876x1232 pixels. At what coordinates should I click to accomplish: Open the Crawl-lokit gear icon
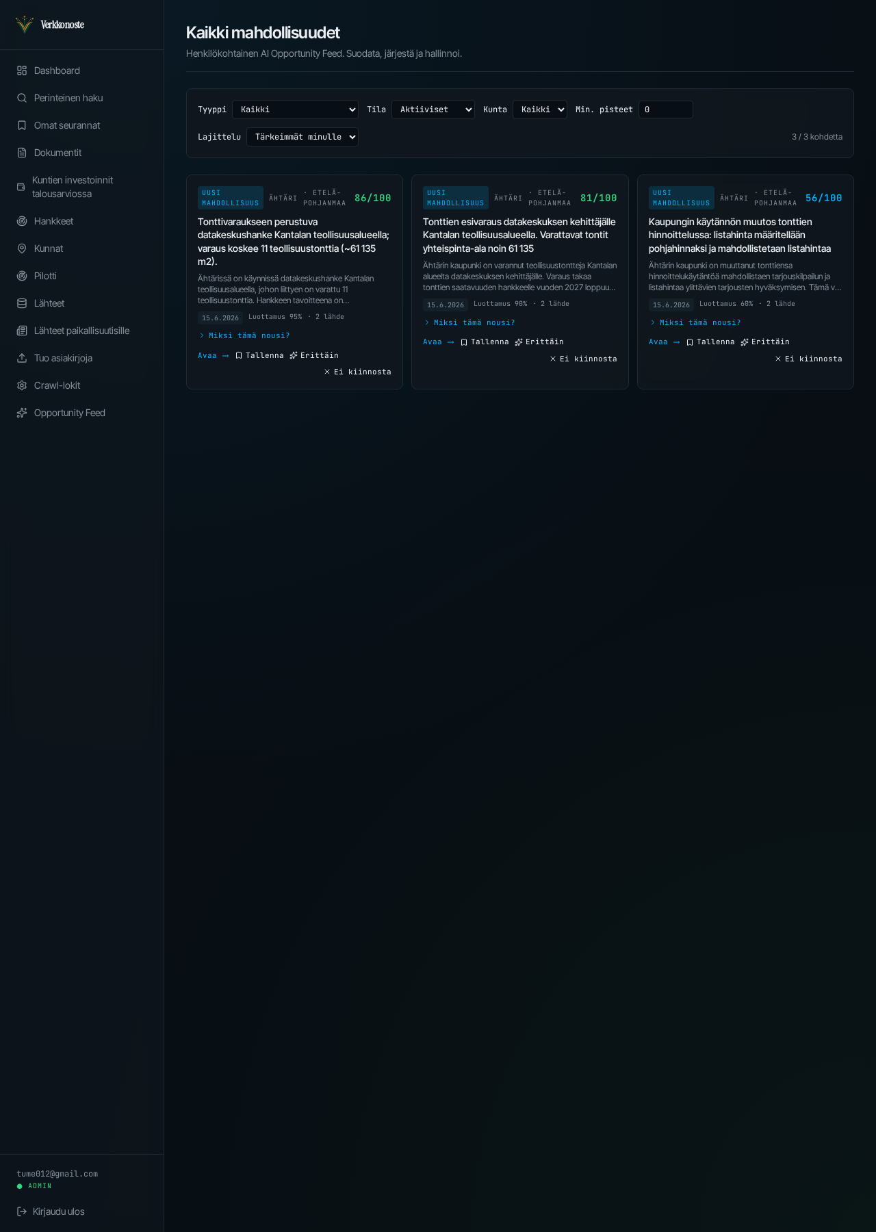pyautogui.click(x=22, y=385)
